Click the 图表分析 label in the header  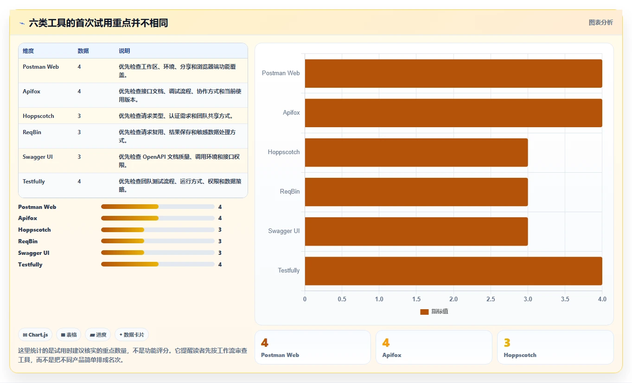(600, 22)
